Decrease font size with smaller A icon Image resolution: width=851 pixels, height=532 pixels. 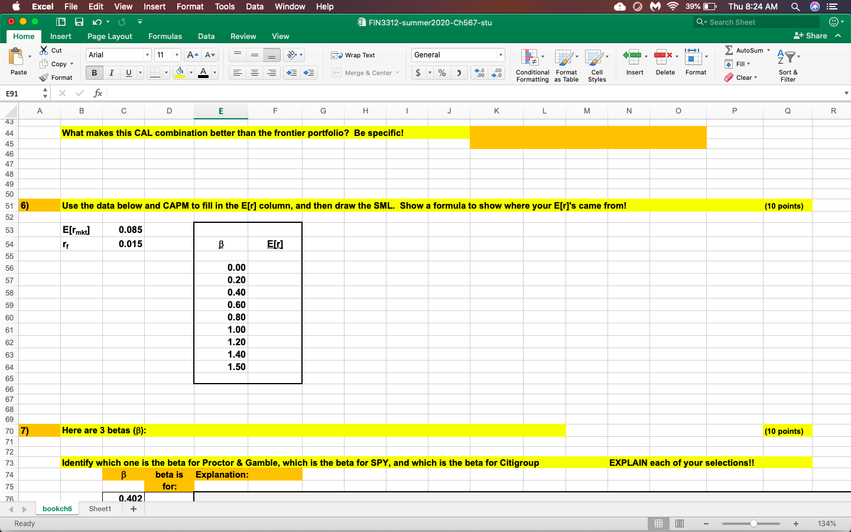point(210,55)
